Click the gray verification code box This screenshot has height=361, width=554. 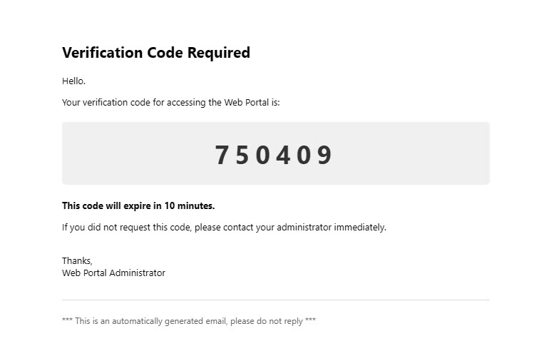point(276,153)
